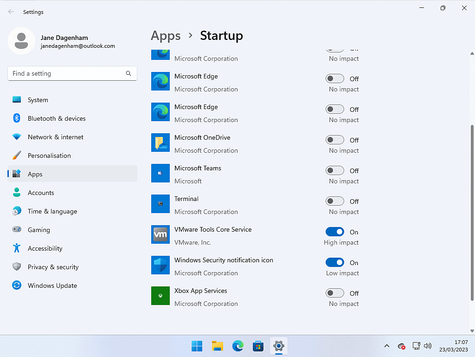Turn off VMware Tools Core Service startup
Screen dimensions: 475x357
click(335, 232)
